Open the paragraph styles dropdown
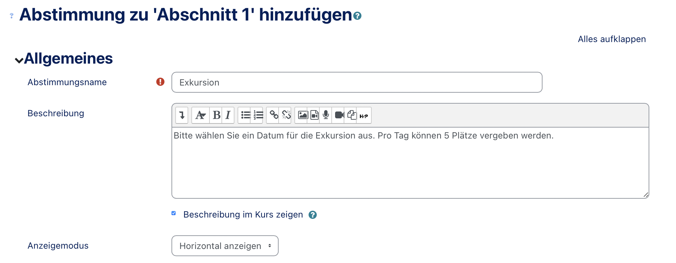676x263 pixels. pyautogui.click(x=200, y=115)
